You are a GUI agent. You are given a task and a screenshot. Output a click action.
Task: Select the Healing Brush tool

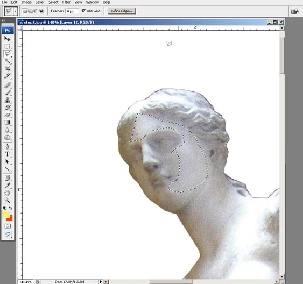click(x=8, y=86)
